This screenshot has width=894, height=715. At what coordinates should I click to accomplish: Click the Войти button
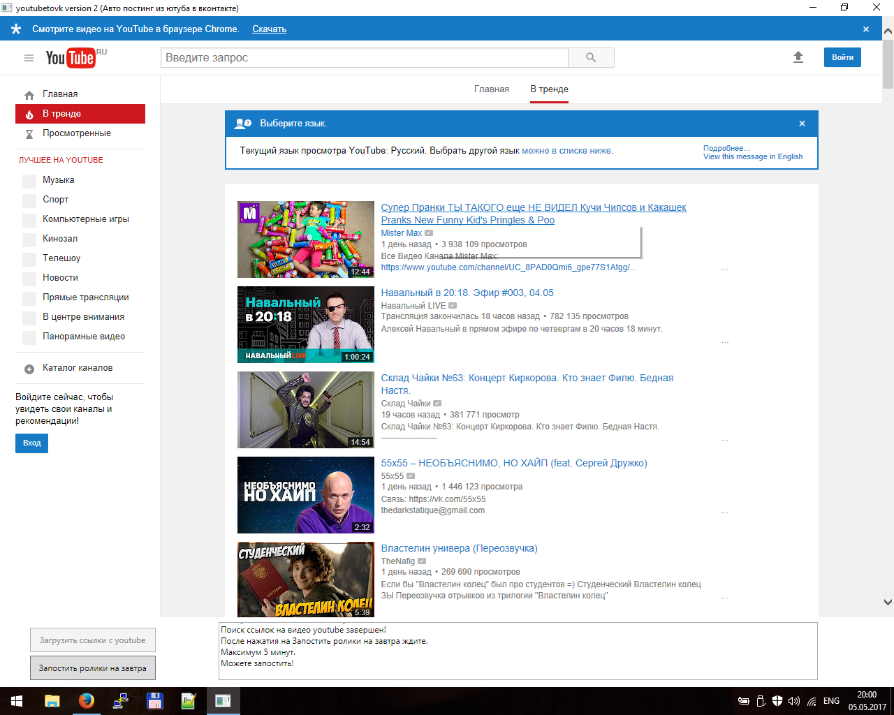(x=842, y=57)
